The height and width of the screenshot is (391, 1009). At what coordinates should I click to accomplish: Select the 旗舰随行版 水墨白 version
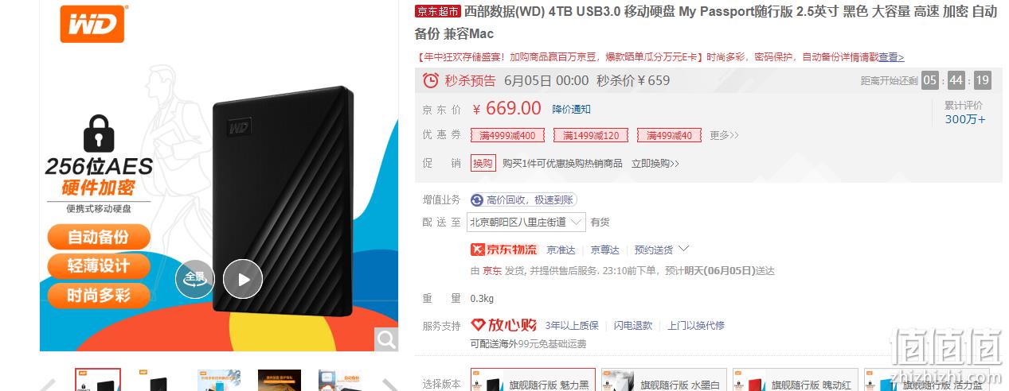point(664,380)
